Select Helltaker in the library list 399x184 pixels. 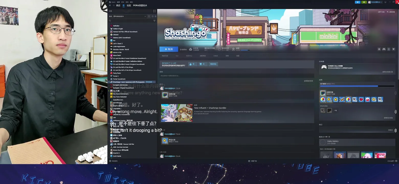click(116, 26)
